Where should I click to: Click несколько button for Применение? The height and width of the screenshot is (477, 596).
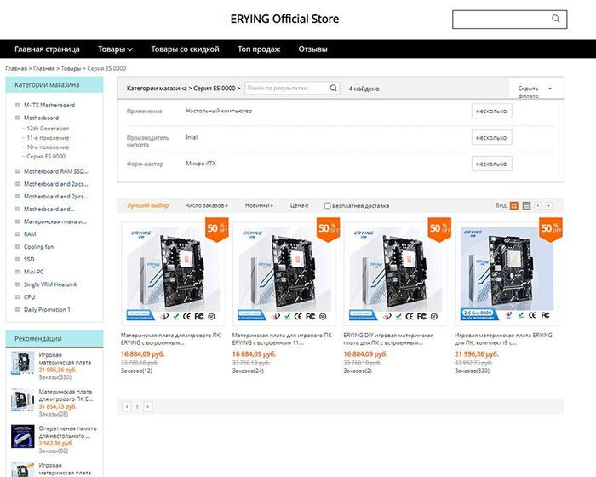point(491,111)
